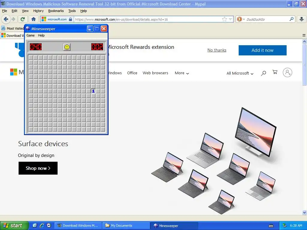Switch to Minesweeper taskbar button
Screen dimensions: 307x230
point(174,226)
